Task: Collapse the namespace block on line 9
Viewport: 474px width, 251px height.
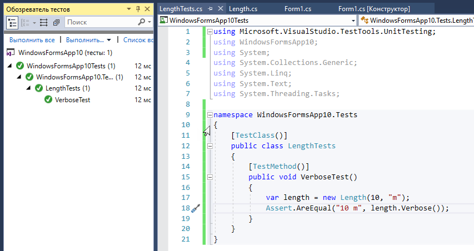Action: (x=209, y=115)
